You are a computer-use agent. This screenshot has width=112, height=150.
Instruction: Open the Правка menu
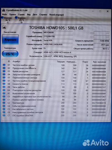pyautogui.click(x=12, y=14)
